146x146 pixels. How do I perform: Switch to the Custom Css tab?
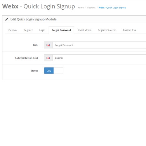coord(129,30)
